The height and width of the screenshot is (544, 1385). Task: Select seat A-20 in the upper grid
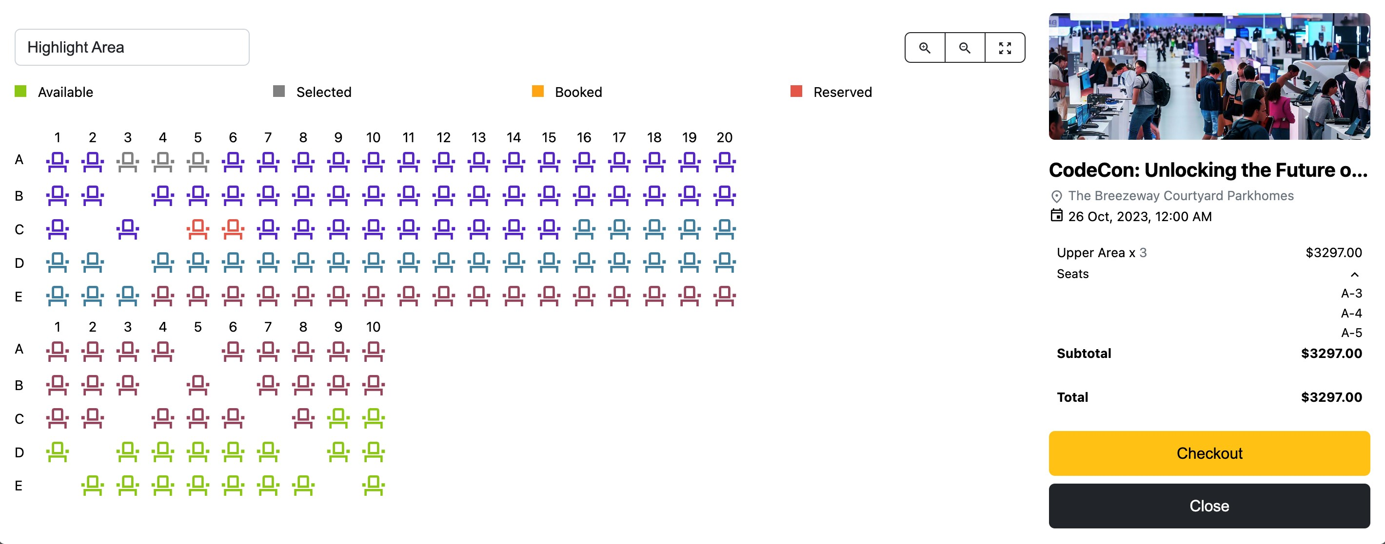click(724, 161)
